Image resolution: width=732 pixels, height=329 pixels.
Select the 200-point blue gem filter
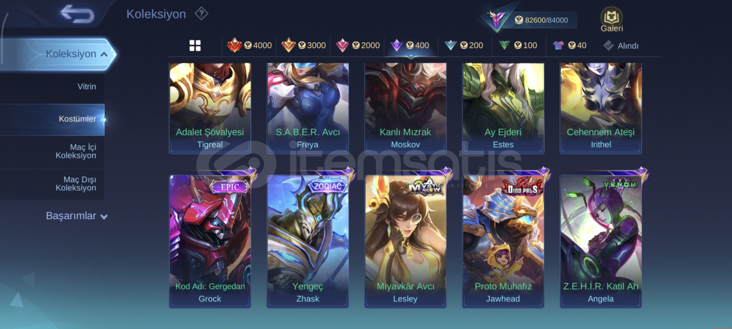pos(464,45)
